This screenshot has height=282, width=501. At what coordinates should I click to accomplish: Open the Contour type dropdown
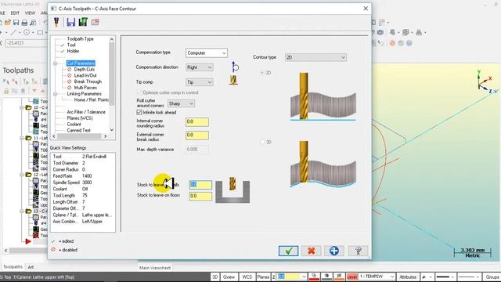tap(315, 57)
